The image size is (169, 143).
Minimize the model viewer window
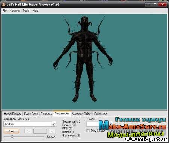(x=148, y=5)
